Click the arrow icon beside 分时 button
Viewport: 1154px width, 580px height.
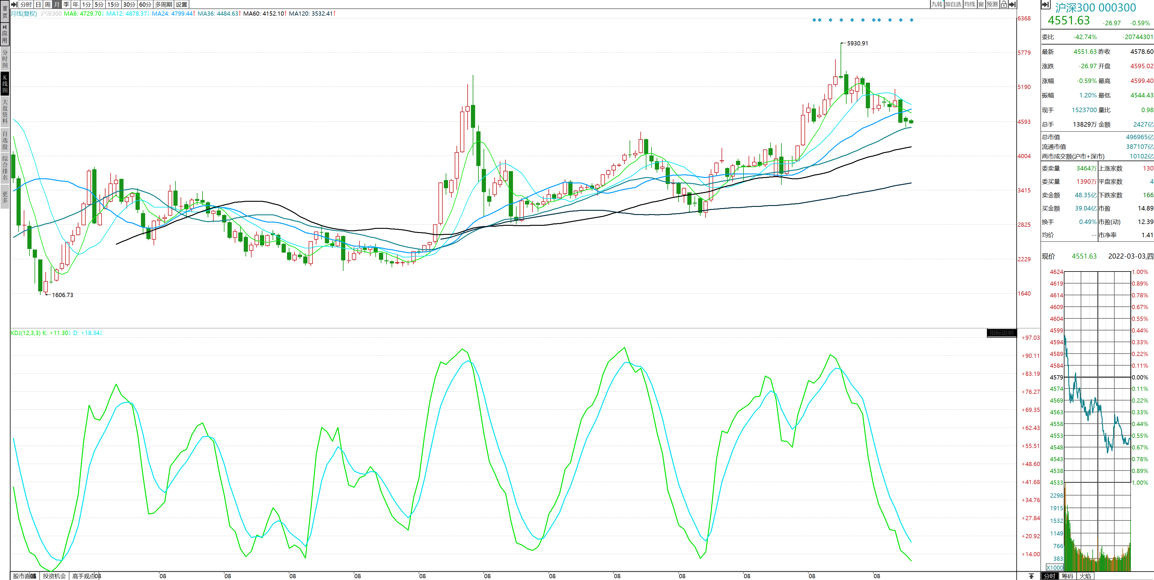(x=14, y=5)
